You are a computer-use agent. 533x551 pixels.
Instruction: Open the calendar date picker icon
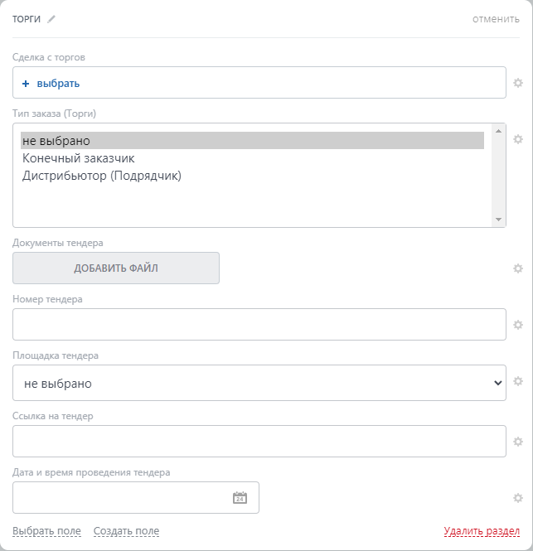(x=240, y=498)
